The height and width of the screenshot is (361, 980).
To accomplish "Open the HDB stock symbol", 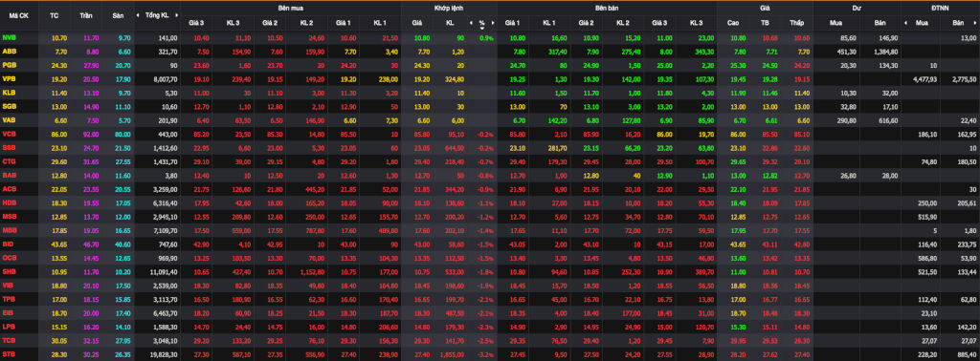I will [x=10, y=202].
